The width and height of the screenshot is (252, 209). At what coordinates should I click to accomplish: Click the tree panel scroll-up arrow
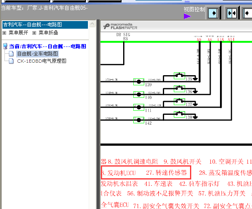coord(92,24)
